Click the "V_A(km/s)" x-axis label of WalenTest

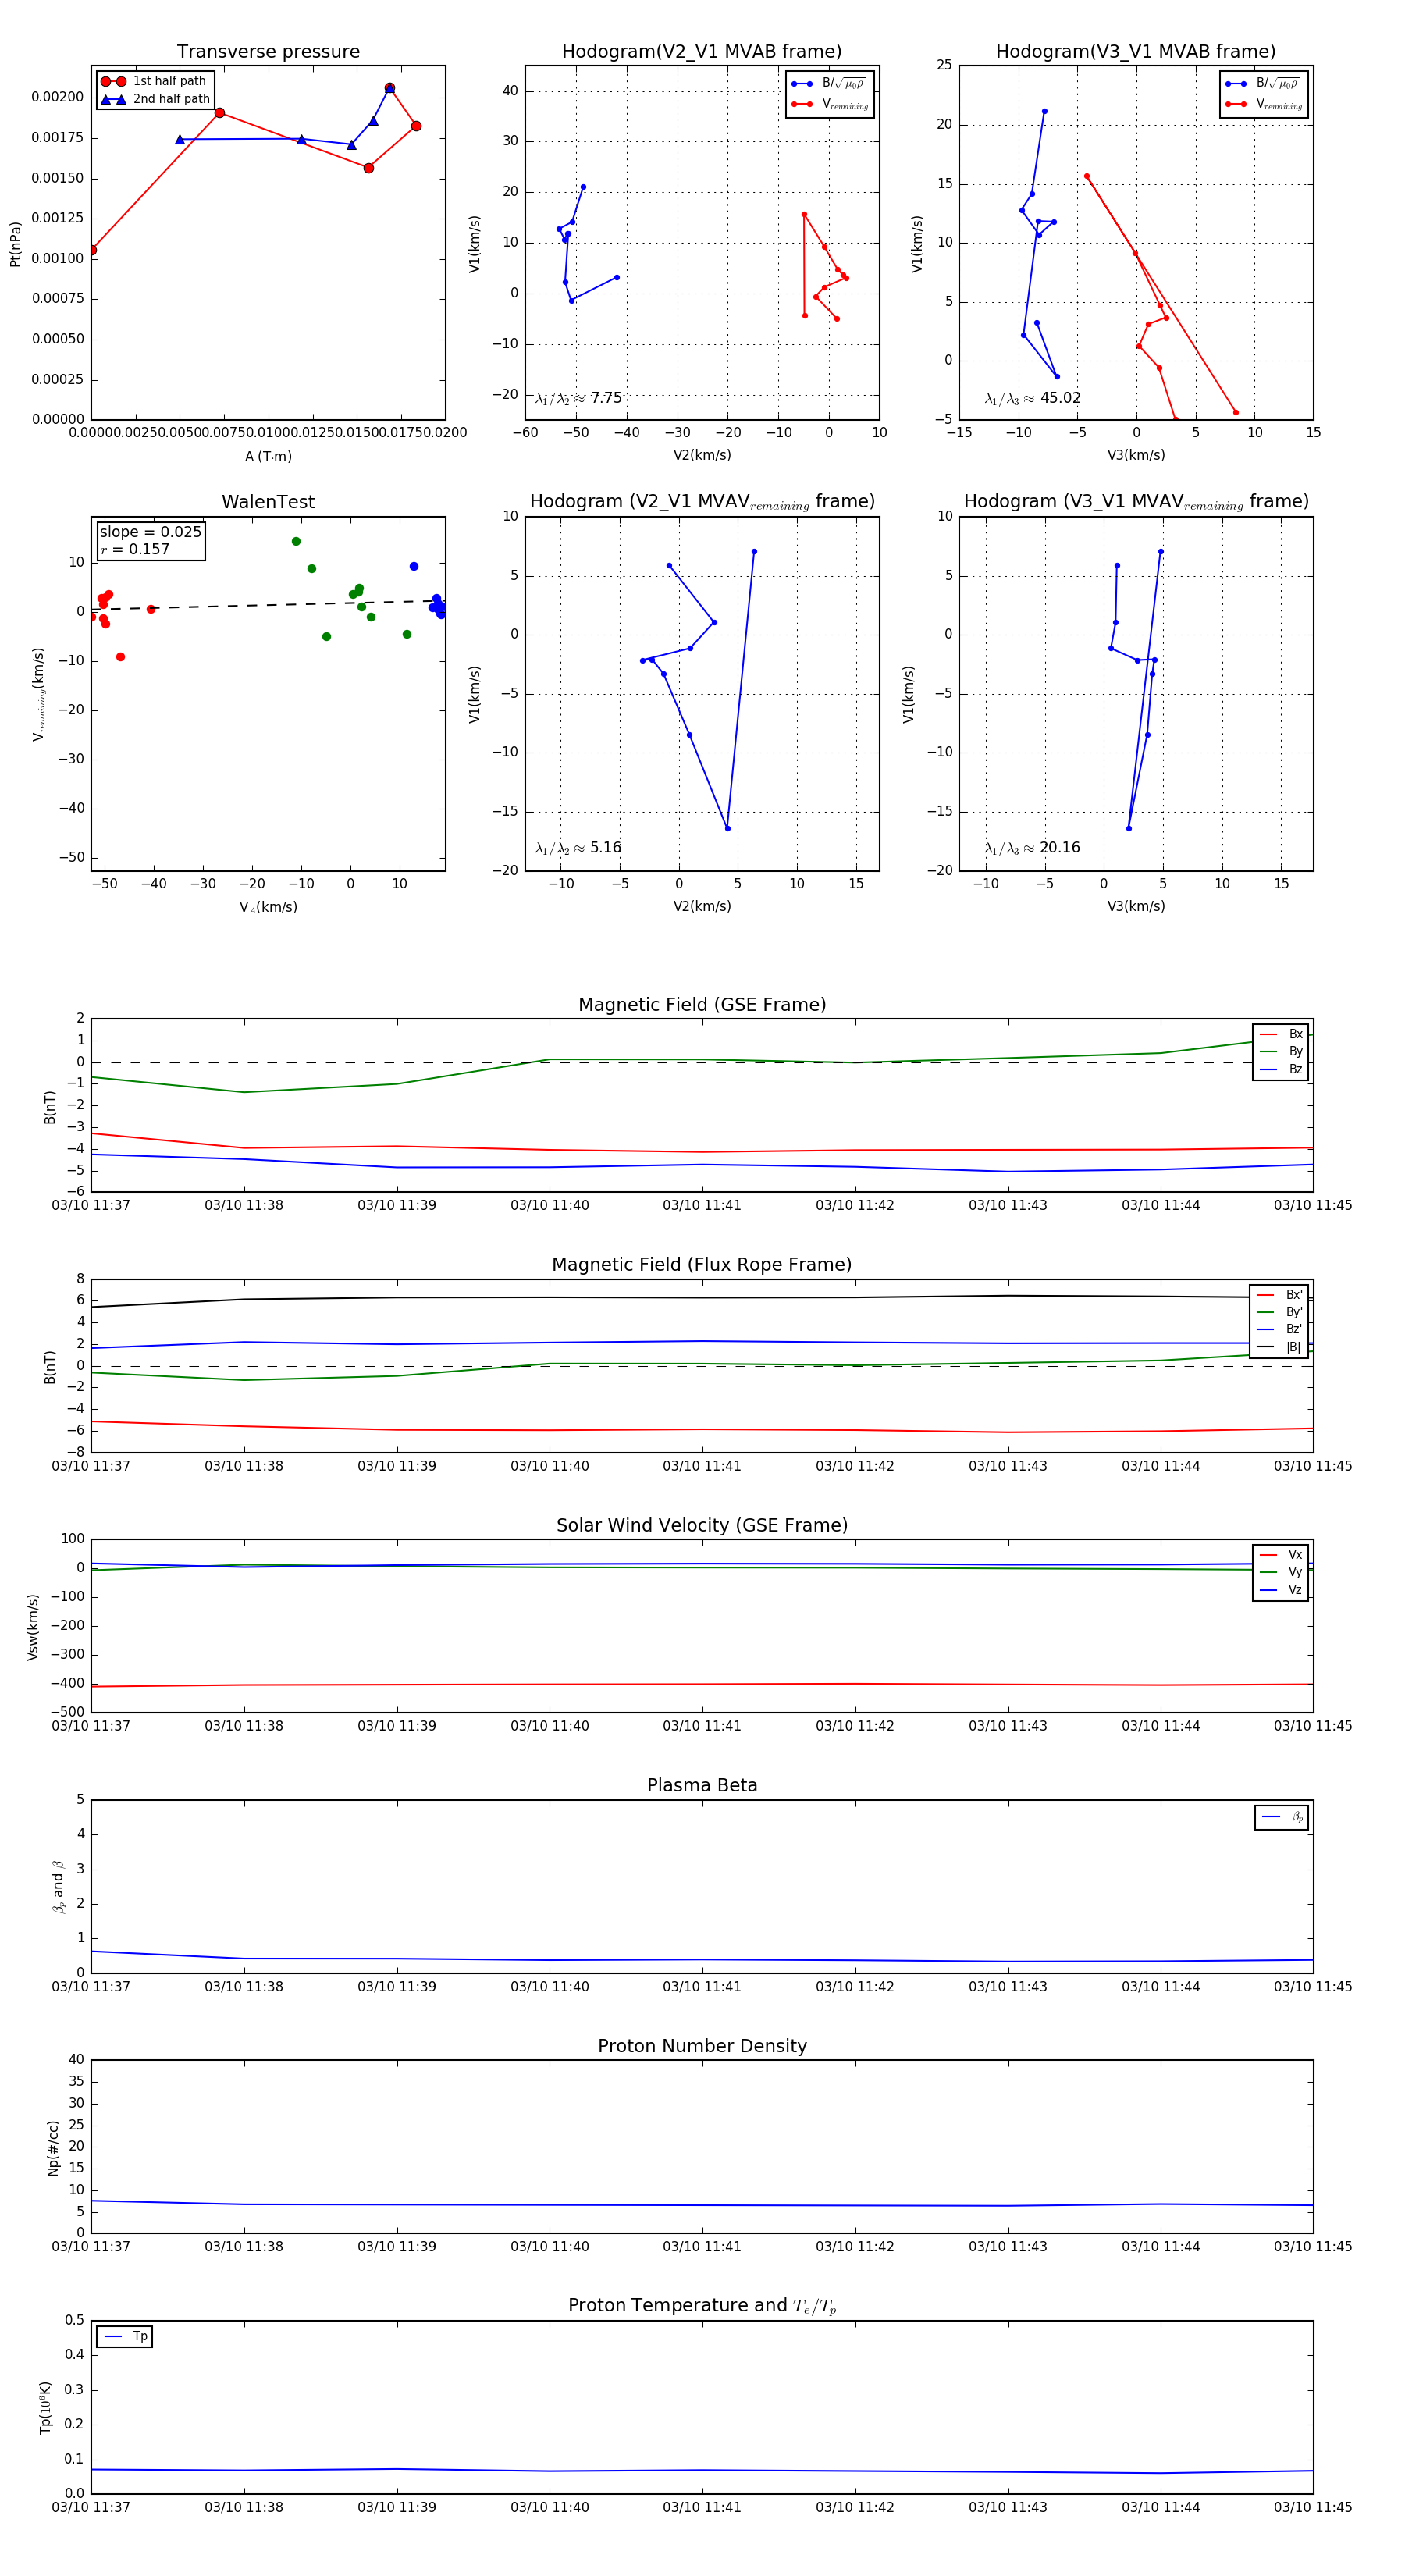coord(268,907)
